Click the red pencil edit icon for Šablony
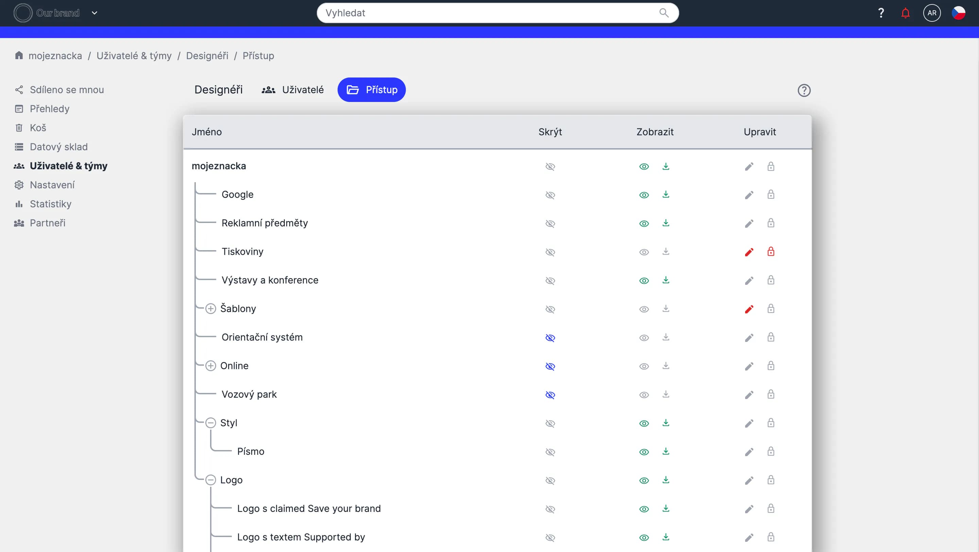This screenshot has width=979, height=552. [x=749, y=309]
